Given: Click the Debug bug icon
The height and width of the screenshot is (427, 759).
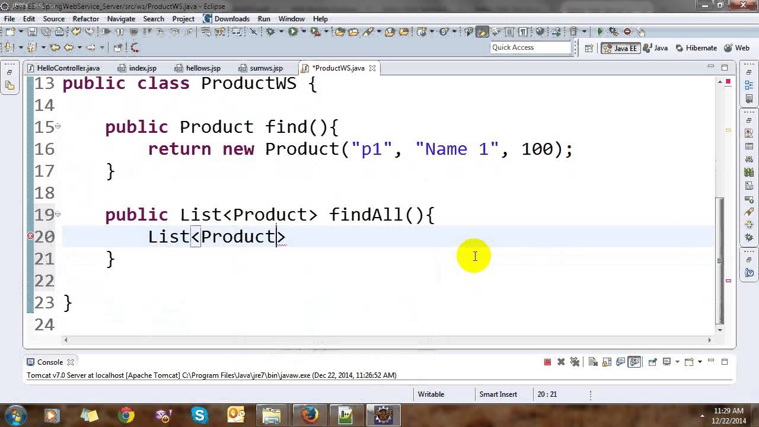Looking at the screenshot, I should click(270, 31).
